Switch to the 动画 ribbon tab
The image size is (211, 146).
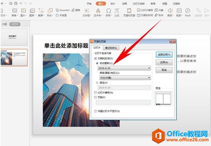[125, 4]
